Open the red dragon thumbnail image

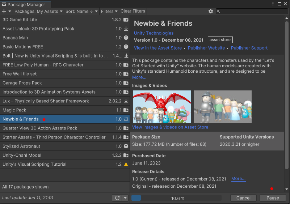click(161, 107)
